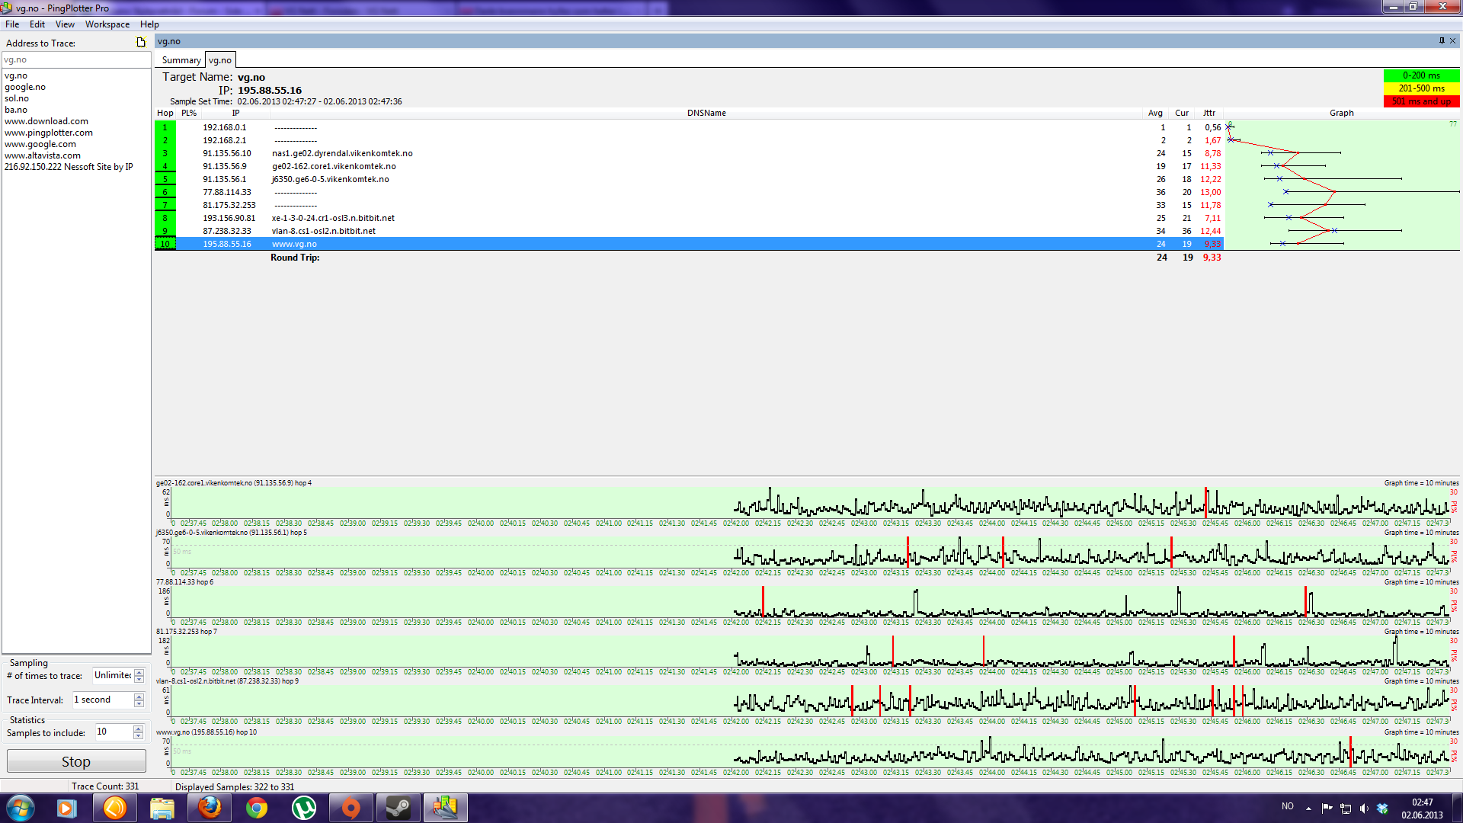Select the Nessoft Site by IP entry
The image size is (1463, 823).
(69, 167)
